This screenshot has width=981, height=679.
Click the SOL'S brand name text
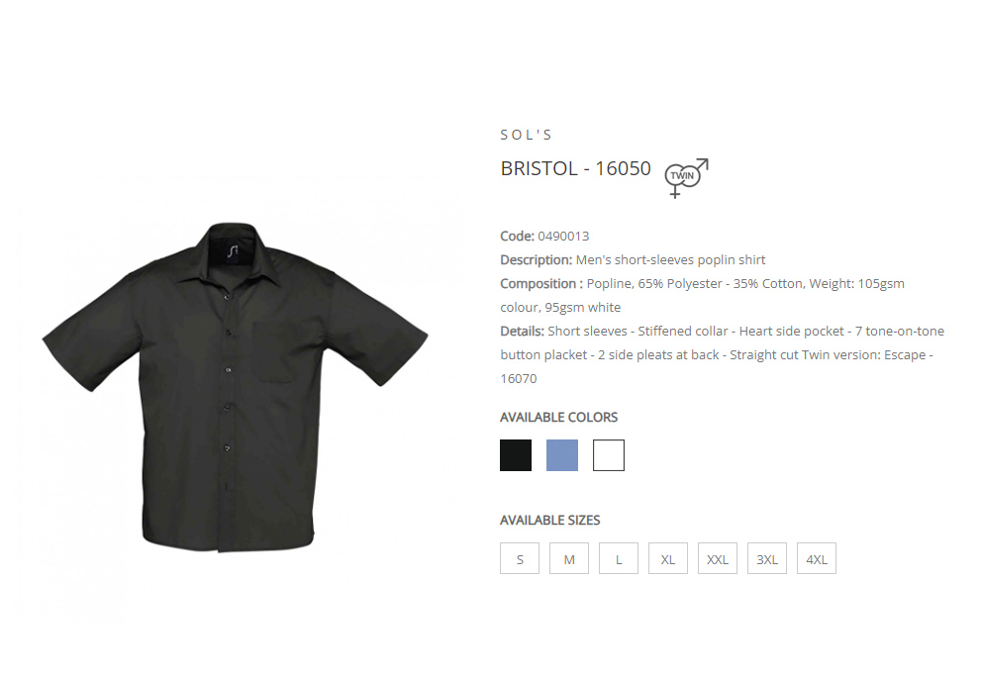click(x=527, y=135)
